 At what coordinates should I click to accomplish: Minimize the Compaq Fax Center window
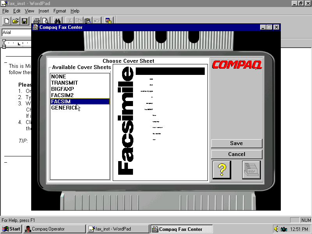(263, 27)
